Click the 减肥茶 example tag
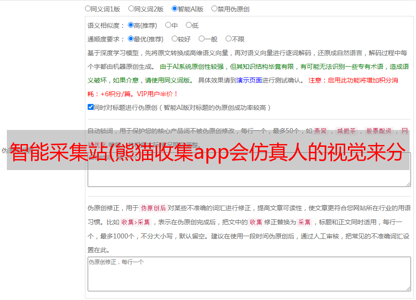Viewport: 416px width, 300px height. [x=346, y=131]
